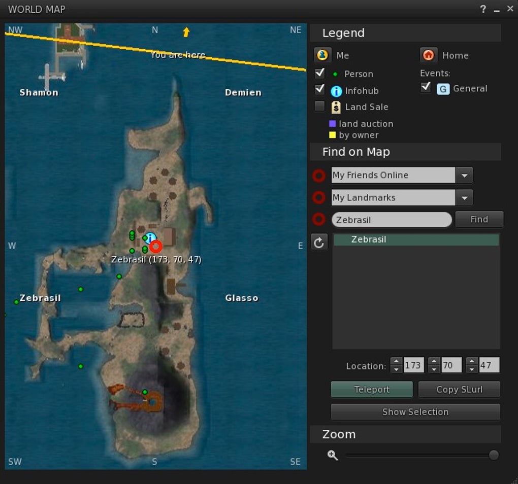The image size is (518, 484).
Task: Open the My Friends Online dropdown
Action: point(465,175)
